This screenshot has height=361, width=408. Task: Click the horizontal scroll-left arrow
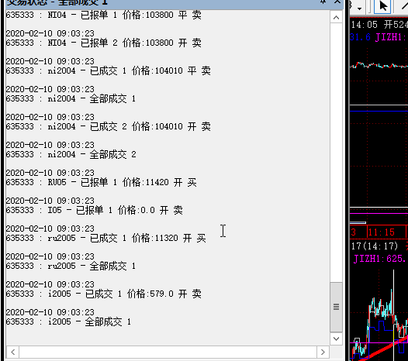(x=12, y=352)
